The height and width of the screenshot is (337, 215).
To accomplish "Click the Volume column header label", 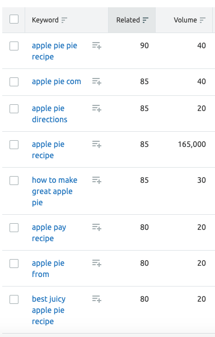I will (185, 20).
